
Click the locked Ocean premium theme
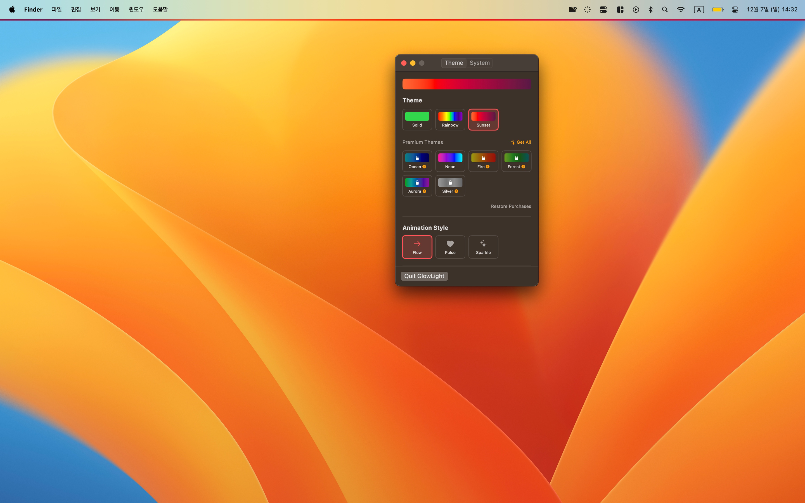click(417, 161)
